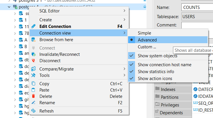Open the Tools submenu arrow
The height and width of the screenshot is (118, 213).
tap(124, 75)
